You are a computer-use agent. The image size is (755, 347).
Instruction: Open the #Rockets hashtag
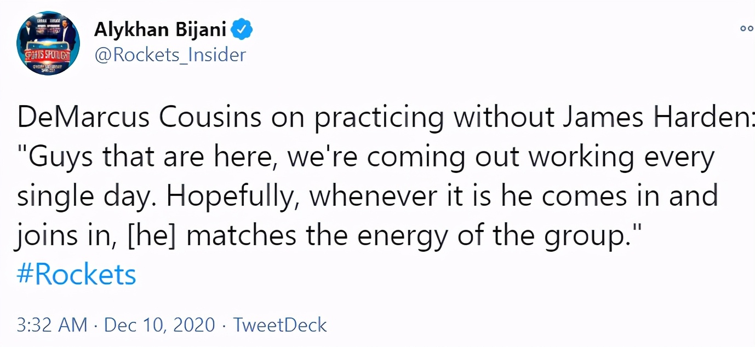click(x=76, y=274)
